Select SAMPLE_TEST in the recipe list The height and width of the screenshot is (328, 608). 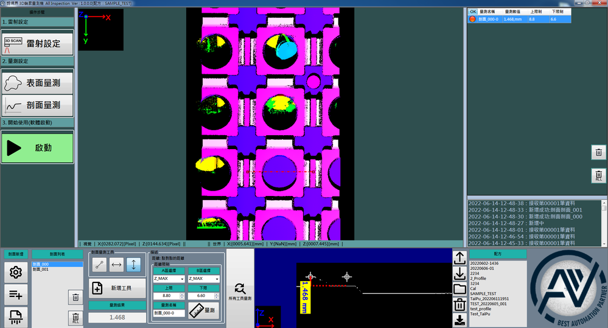click(x=483, y=293)
